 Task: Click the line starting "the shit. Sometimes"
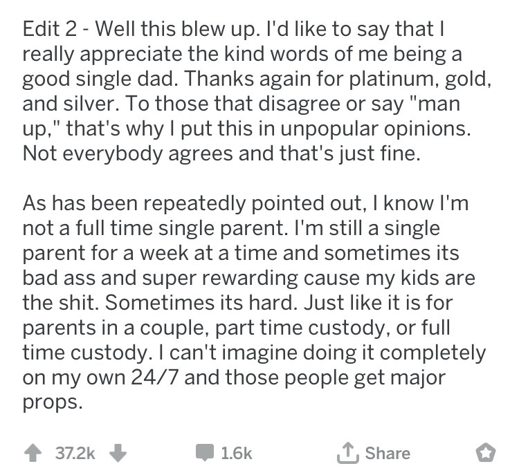[x=237, y=303]
